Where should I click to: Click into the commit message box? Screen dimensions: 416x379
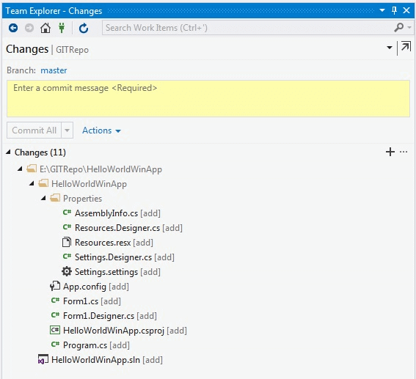coord(208,98)
